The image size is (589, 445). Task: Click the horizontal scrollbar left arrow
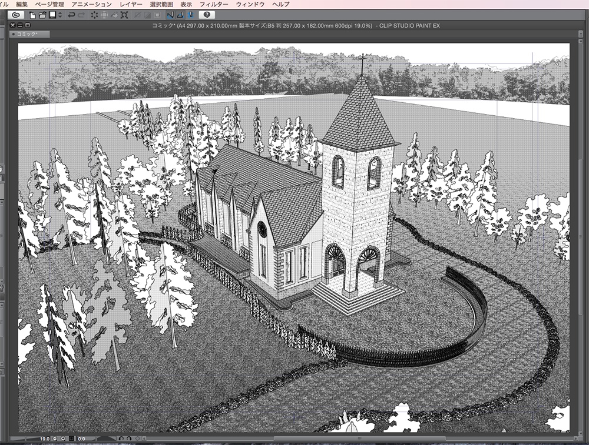coord(144,439)
